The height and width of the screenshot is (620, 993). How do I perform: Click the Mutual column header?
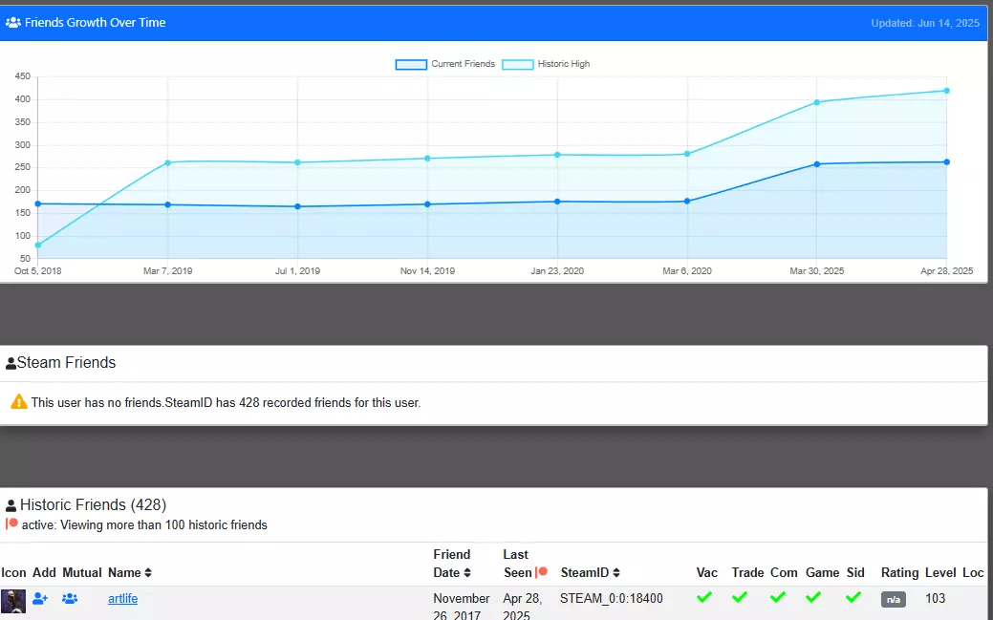tap(81, 572)
